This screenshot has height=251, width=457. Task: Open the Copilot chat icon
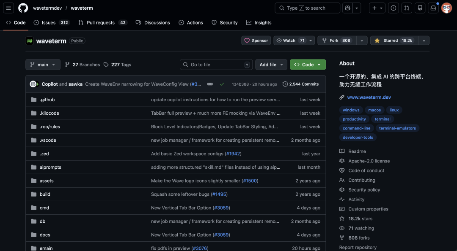[347, 8]
